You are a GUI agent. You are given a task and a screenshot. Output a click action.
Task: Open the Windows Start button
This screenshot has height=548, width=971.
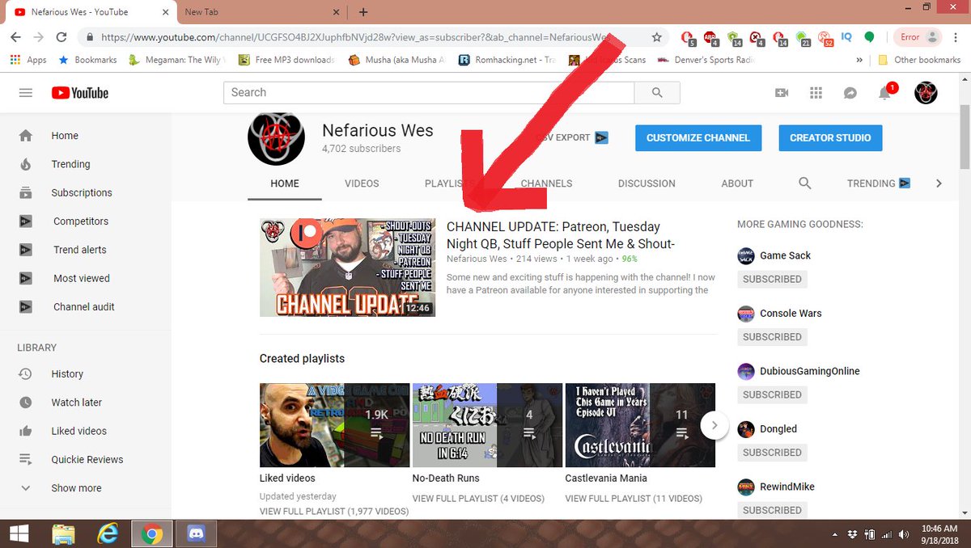(x=19, y=533)
